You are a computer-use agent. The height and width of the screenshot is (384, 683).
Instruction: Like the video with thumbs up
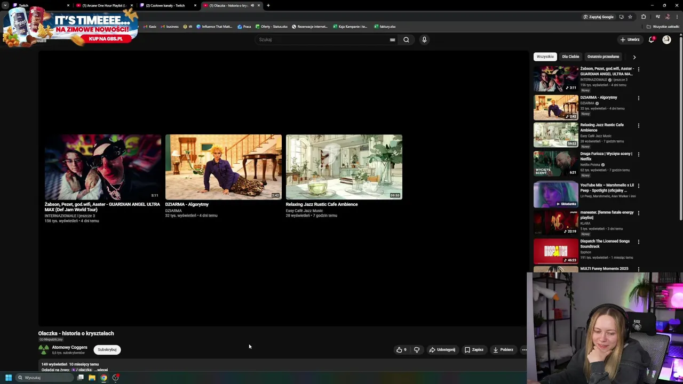tap(401, 350)
